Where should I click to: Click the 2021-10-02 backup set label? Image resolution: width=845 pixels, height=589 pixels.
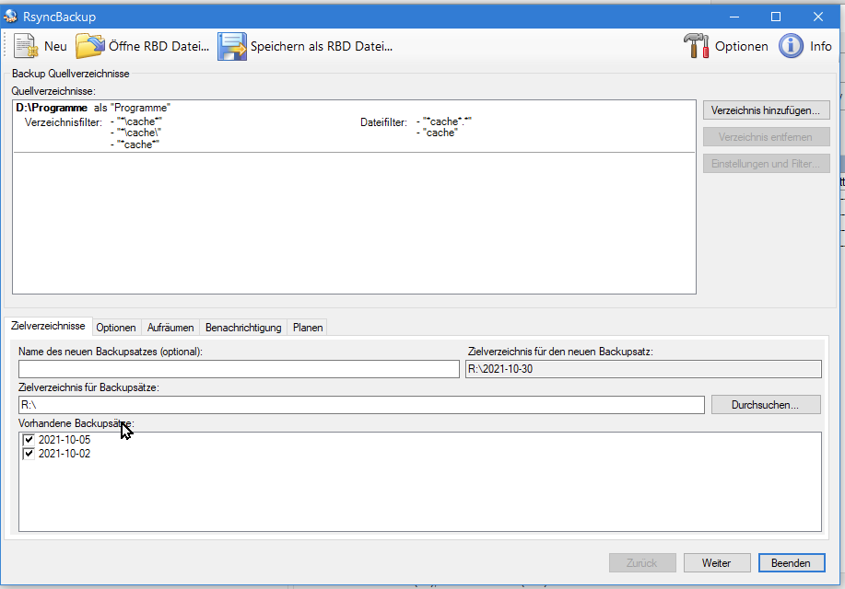(x=65, y=454)
